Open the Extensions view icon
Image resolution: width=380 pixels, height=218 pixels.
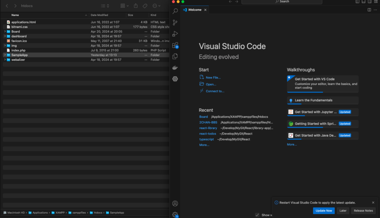pos(175,45)
